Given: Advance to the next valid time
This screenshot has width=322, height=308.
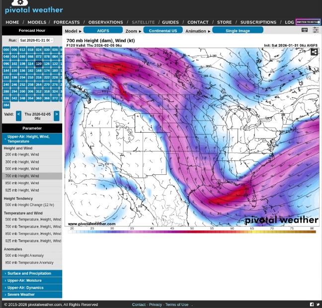Looking at the screenshot, I should click(x=56, y=115).
